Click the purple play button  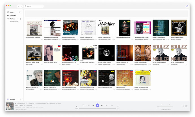[97, 105]
